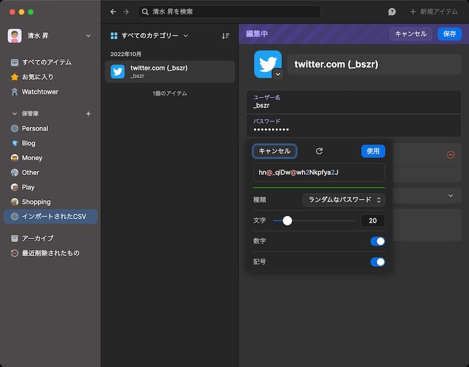This screenshot has width=469, height=367.
Task: Click the 使用 use button
Action: tap(373, 151)
